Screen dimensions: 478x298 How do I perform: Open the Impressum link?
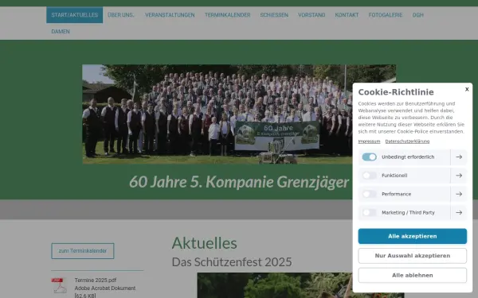369,141
